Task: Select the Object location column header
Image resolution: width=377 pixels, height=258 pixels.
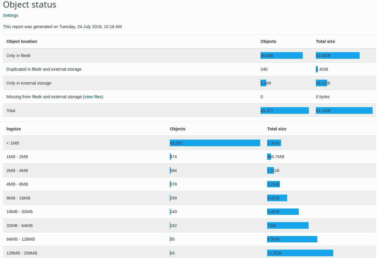Action: [21, 41]
